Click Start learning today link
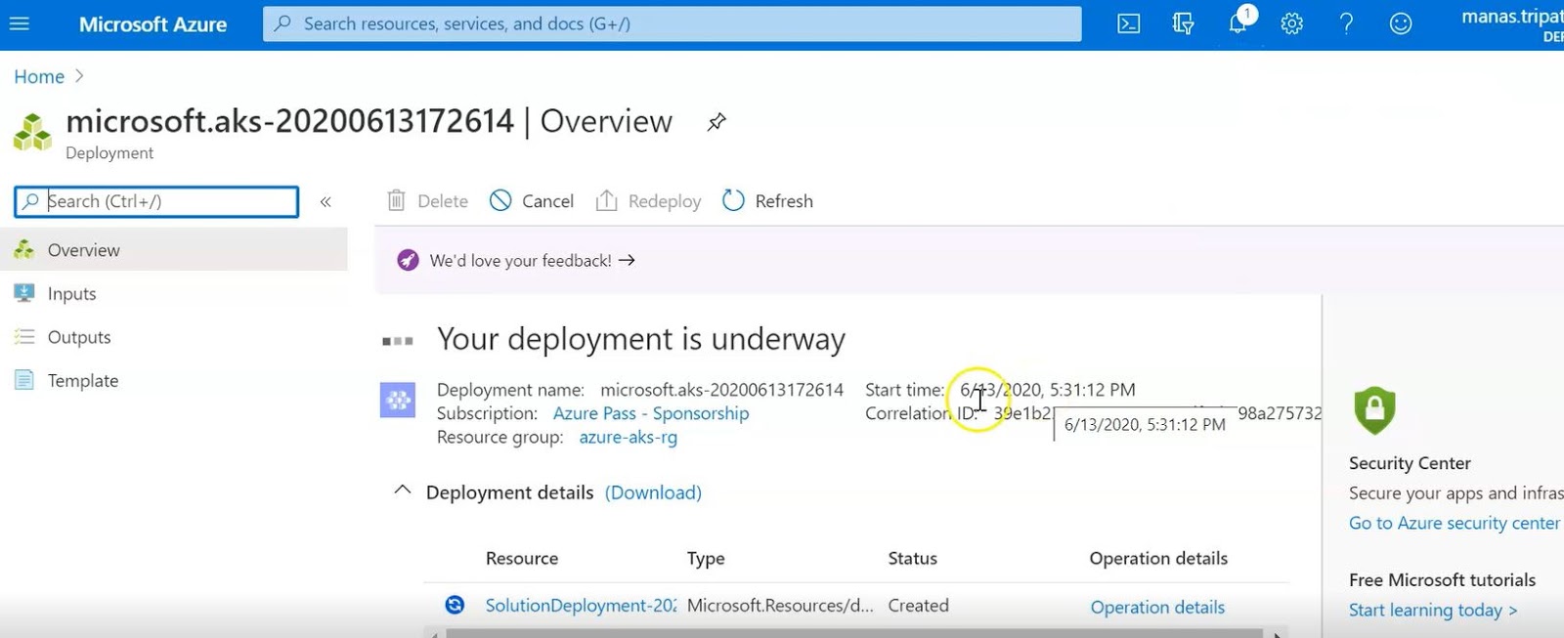This screenshot has width=1564, height=638. (1433, 610)
